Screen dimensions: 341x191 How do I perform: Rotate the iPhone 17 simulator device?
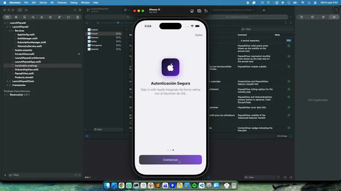tap(206, 11)
